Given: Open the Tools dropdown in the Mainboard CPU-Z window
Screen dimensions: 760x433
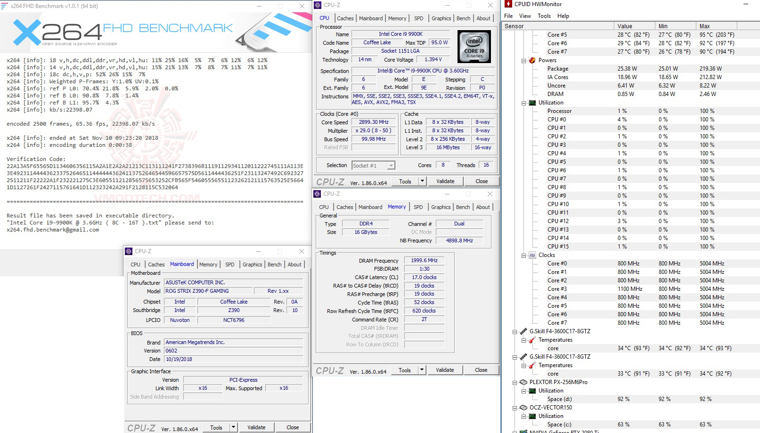Looking at the screenshot, I should [233, 427].
